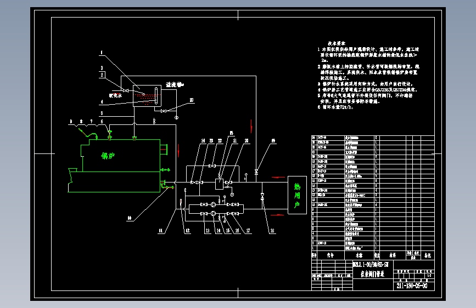Viewport: 476px width, 308px height.
Task: Click the 仪表阀门管道 drawing title
Action: pos(372,273)
